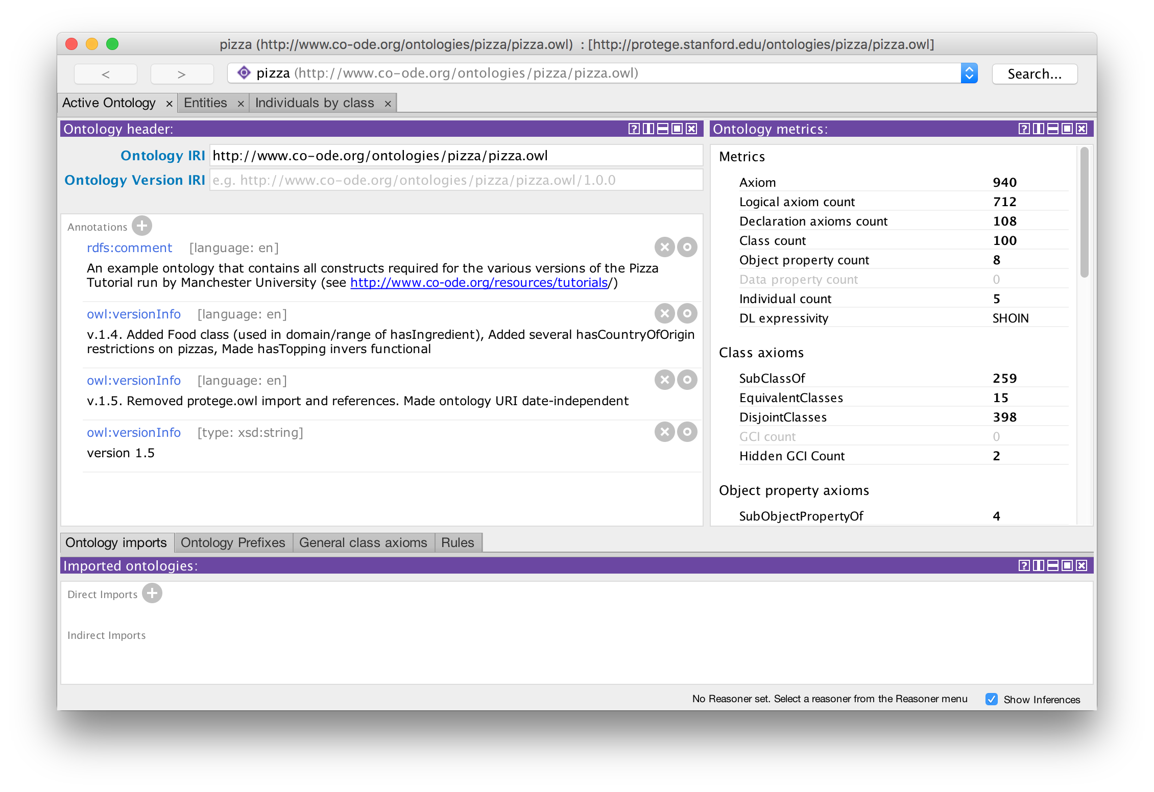
Task: Add a new ontology annotation
Action: click(142, 226)
